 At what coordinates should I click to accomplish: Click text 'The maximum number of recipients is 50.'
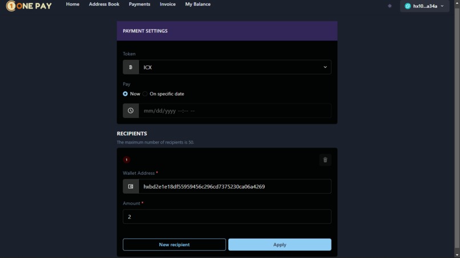coord(155,142)
